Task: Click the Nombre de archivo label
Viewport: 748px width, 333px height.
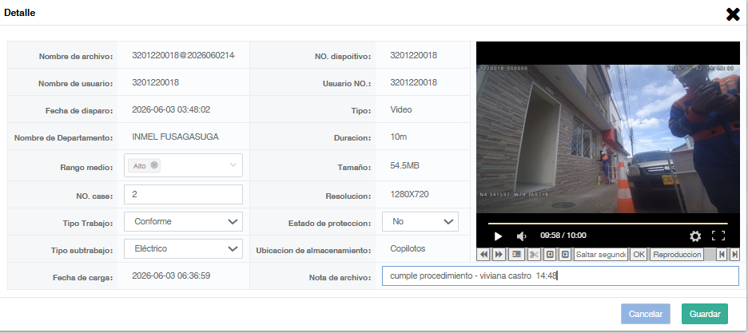Action: pos(76,57)
